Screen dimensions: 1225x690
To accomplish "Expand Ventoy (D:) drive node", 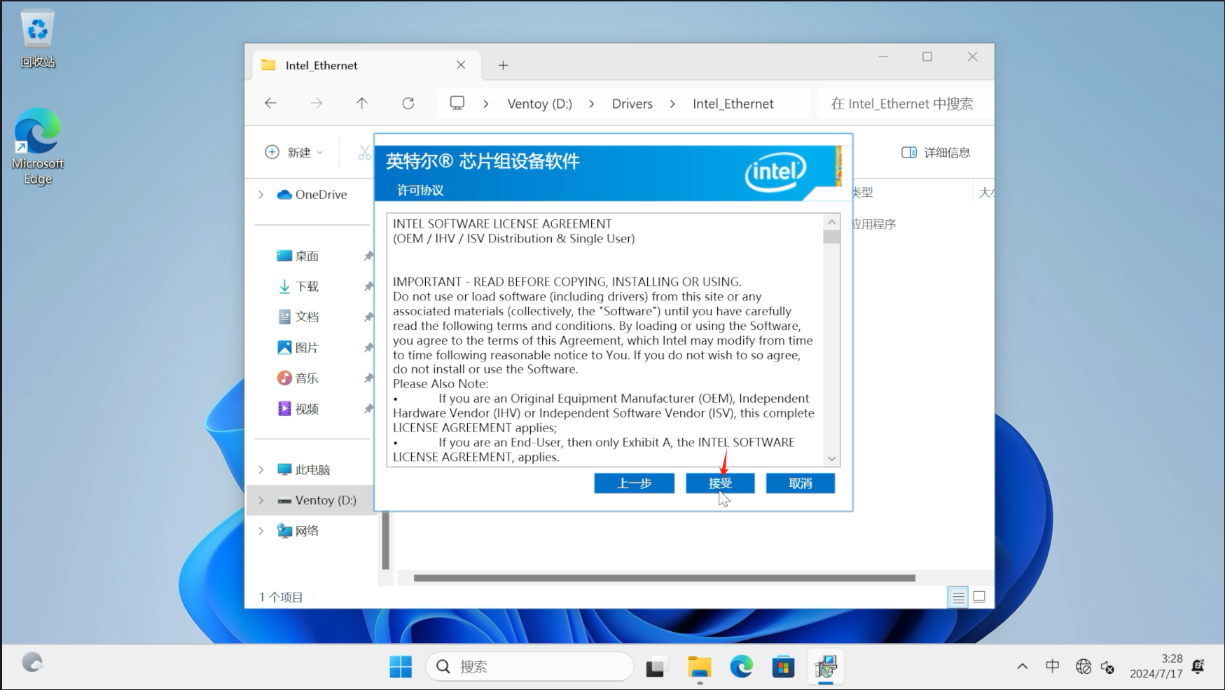I will click(261, 500).
